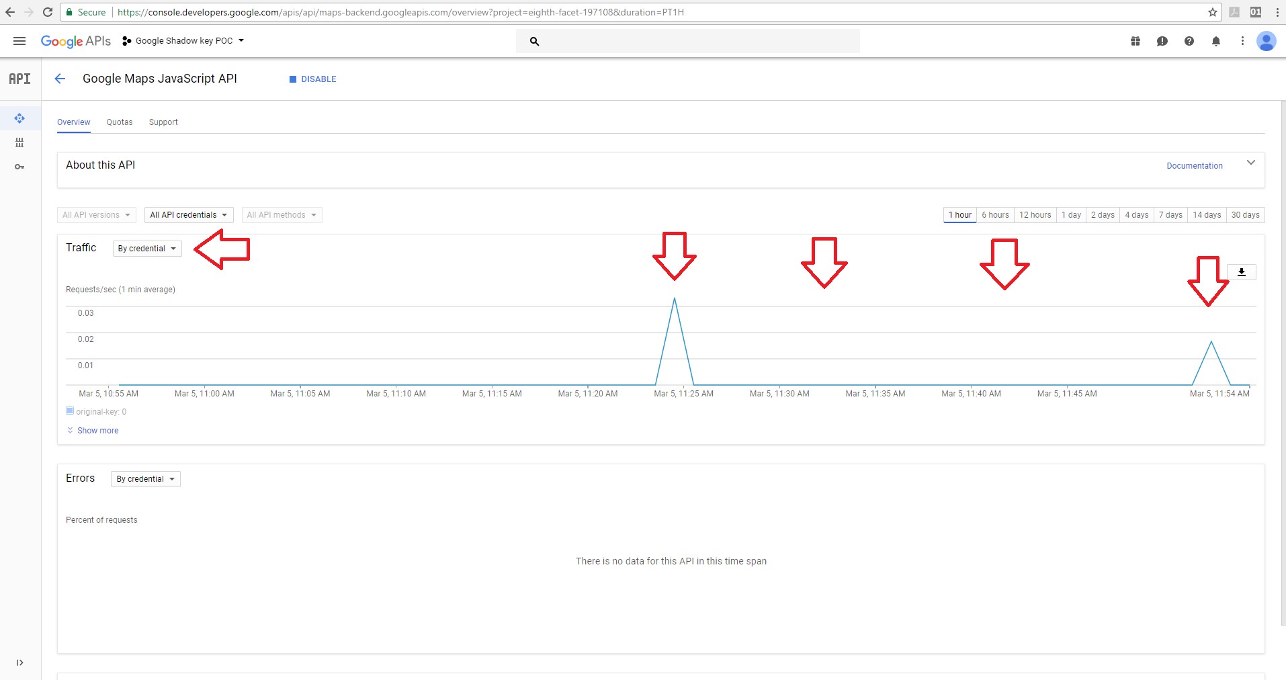Switch to the Overview tab
This screenshot has width=1286, height=680.
pos(74,122)
